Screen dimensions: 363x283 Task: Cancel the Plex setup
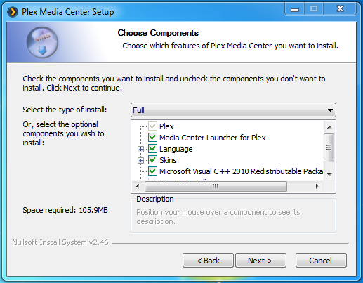(321, 260)
